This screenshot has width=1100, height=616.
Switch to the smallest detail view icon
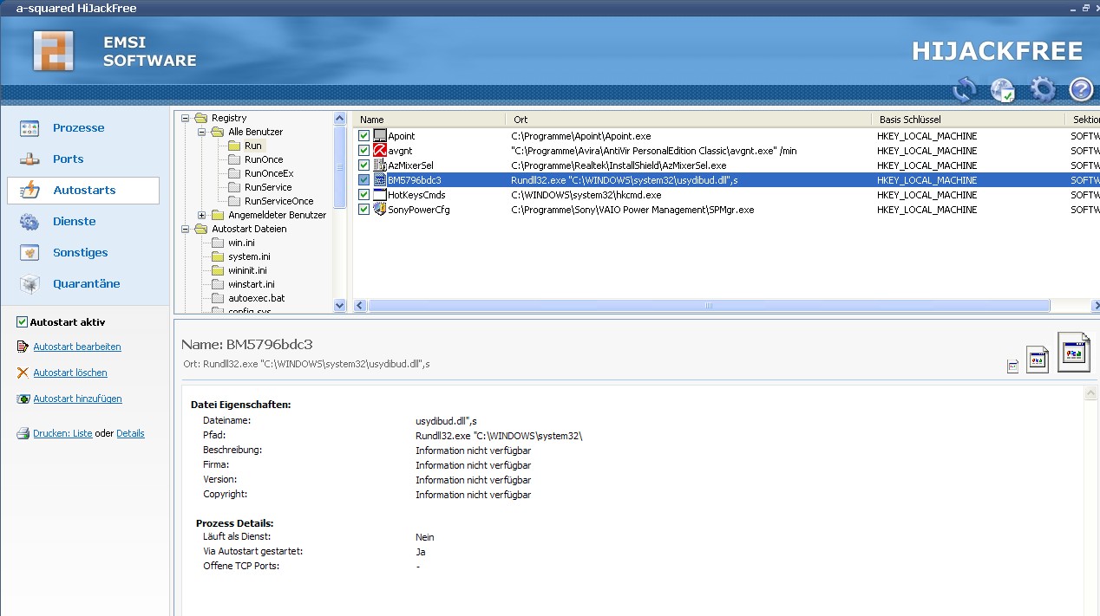(1012, 367)
